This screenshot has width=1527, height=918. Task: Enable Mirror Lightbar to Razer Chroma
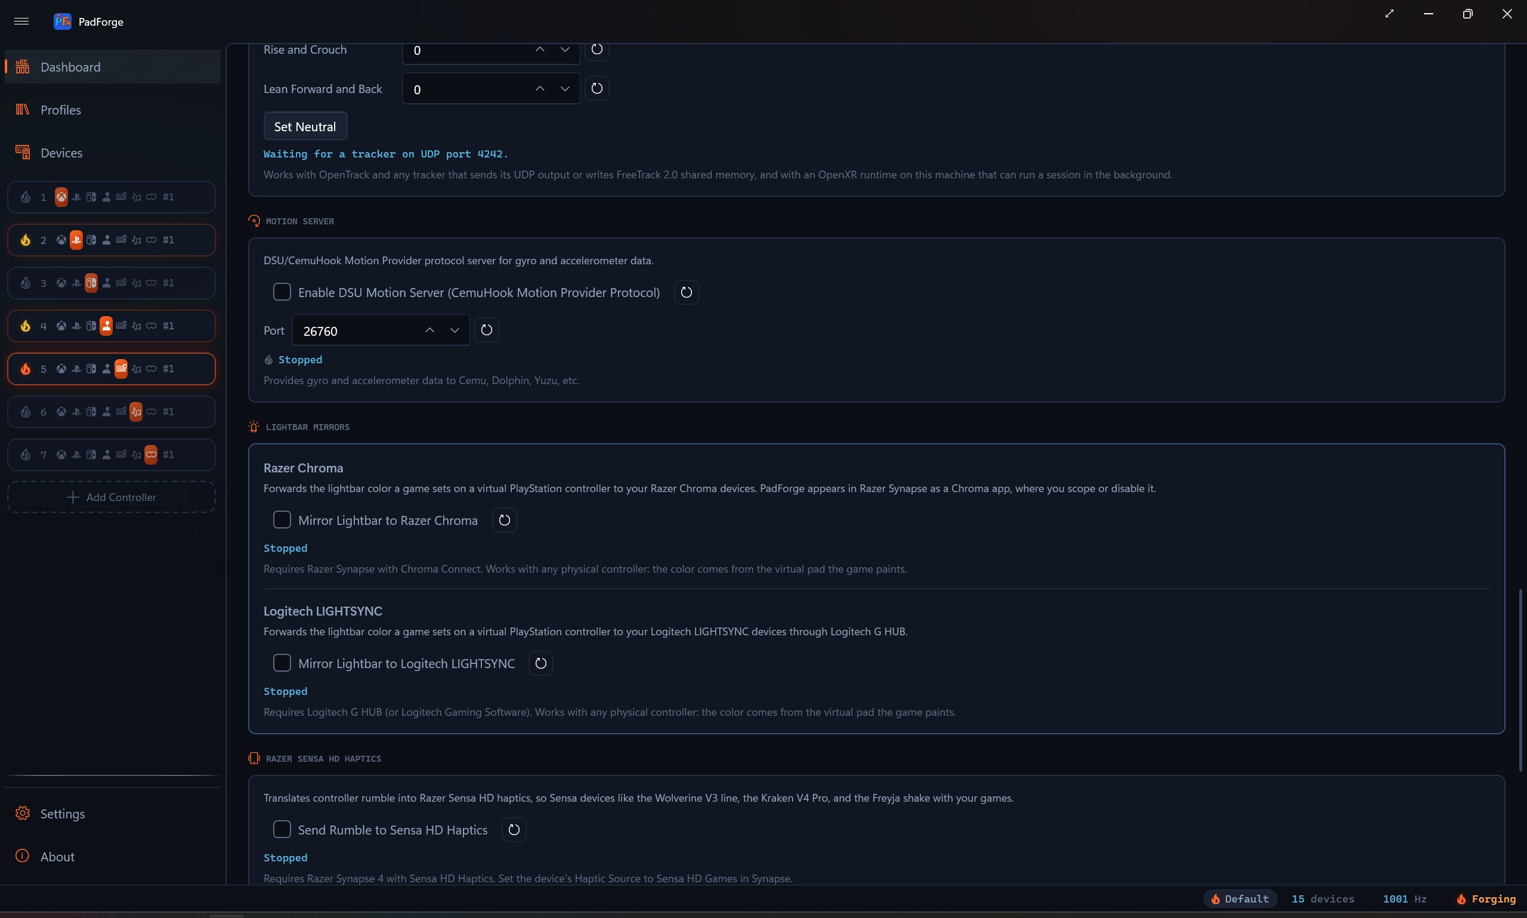click(282, 520)
